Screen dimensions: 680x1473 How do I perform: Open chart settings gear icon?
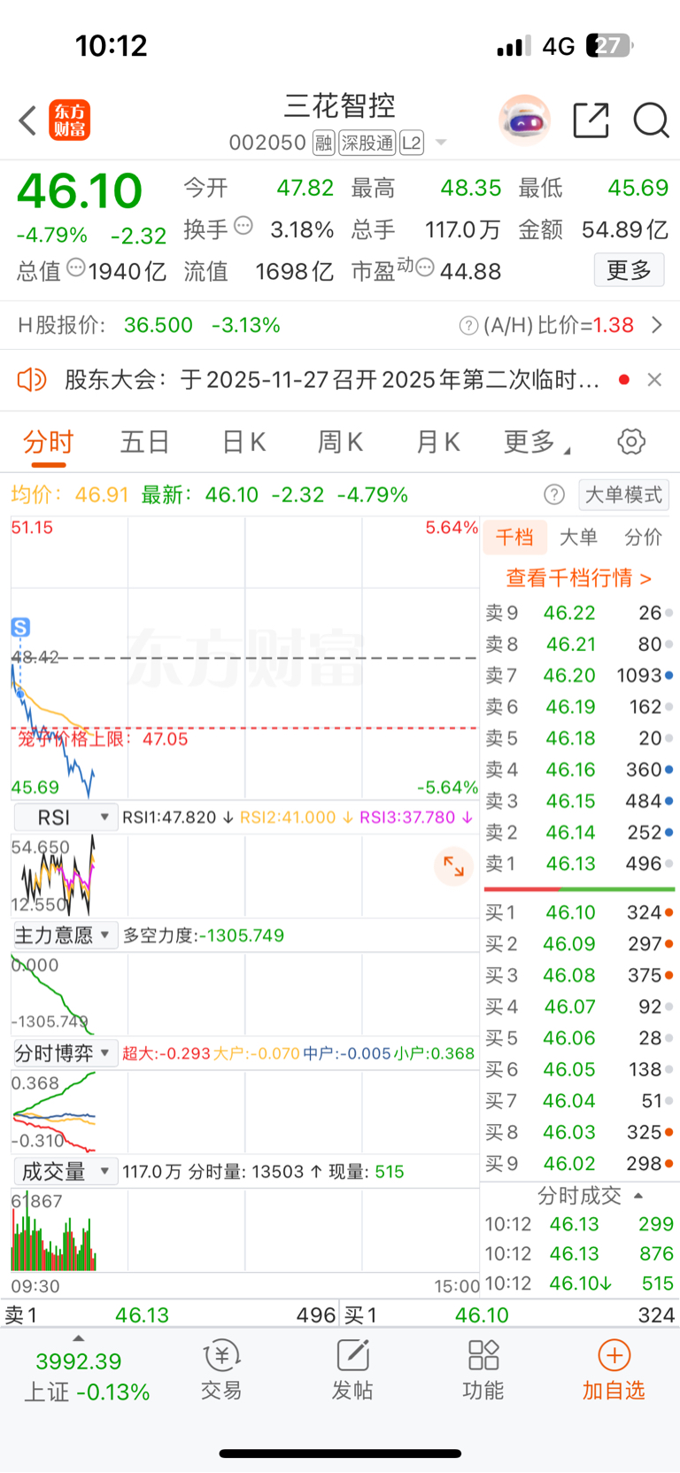(631, 441)
